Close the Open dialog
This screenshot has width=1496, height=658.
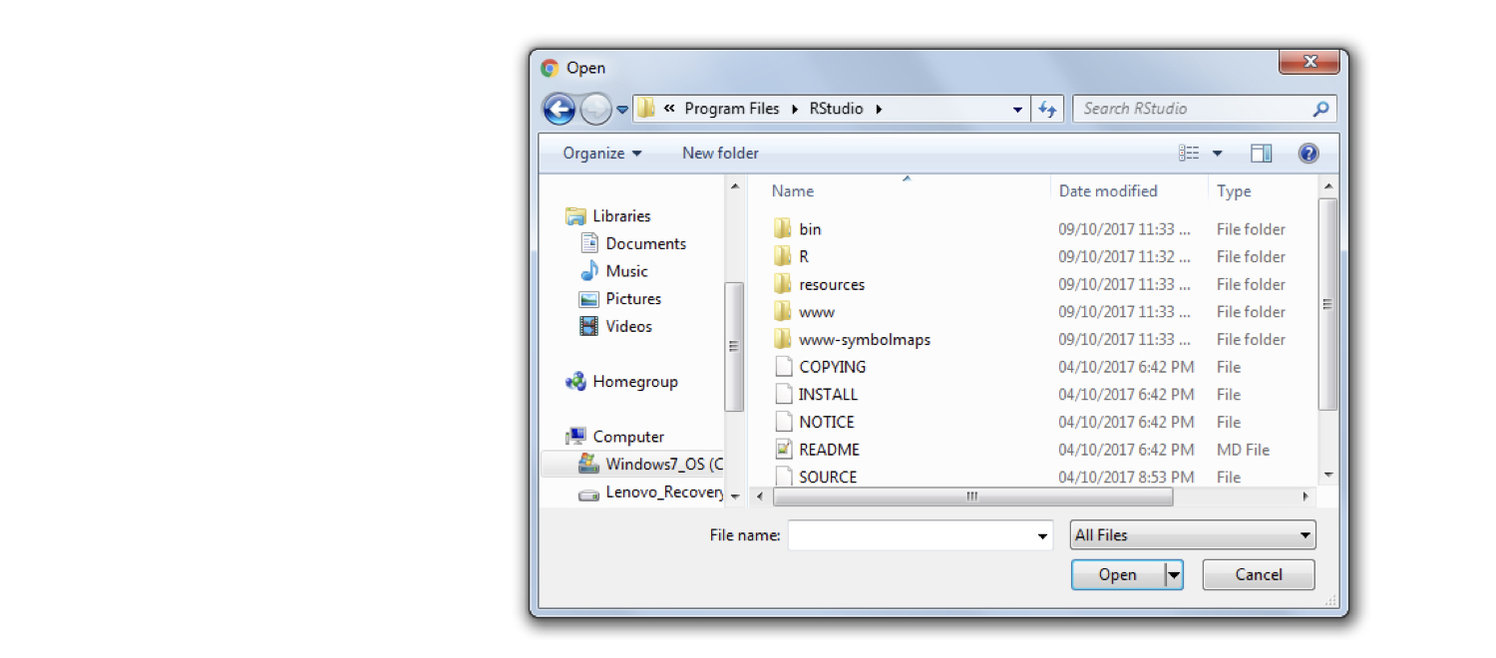point(1309,62)
